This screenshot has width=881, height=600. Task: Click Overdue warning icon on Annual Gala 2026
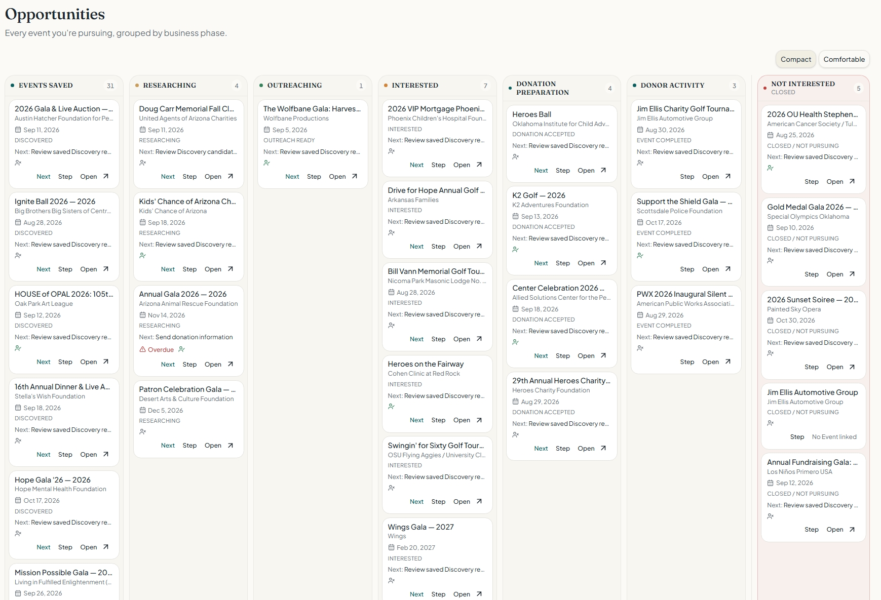[143, 349]
